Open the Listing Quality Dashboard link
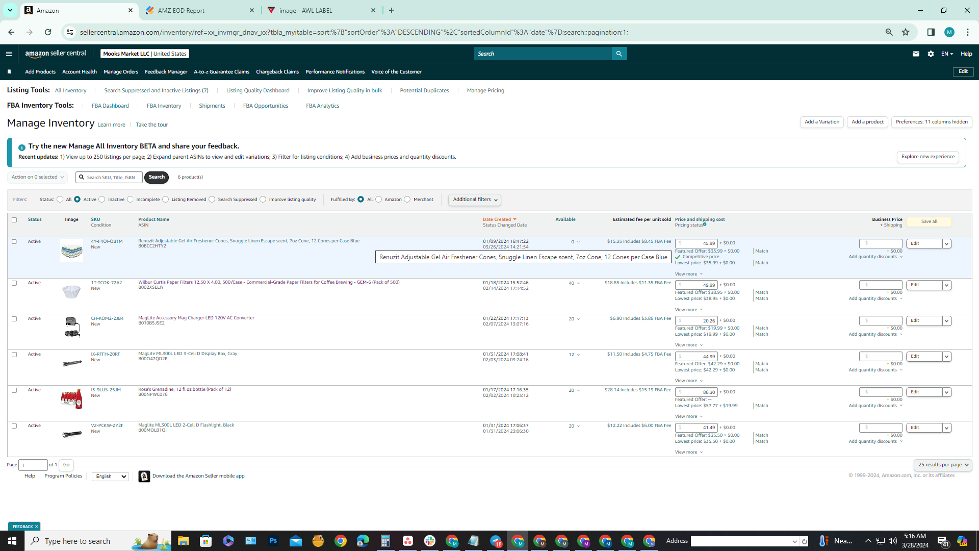979x551 pixels. click(258, 91)
